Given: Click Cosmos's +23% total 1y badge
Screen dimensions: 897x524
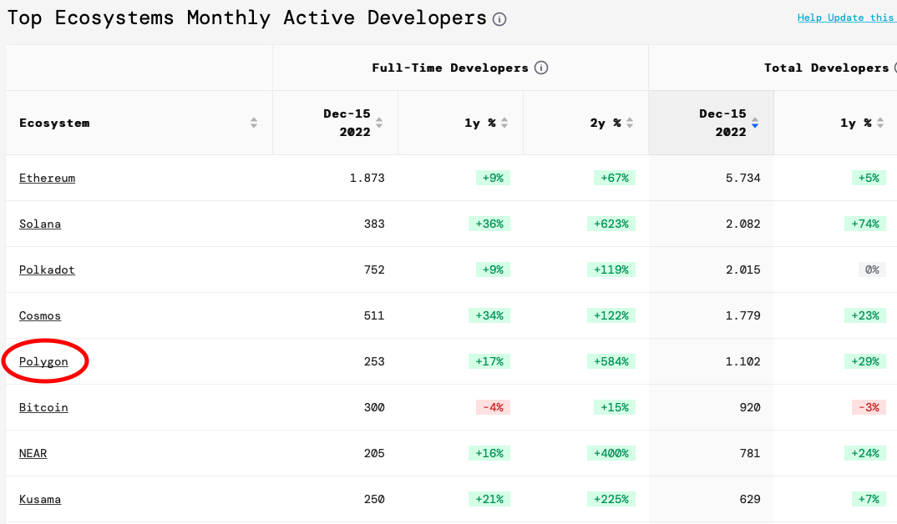Looking at the screenshot, I should tap(865, 316).
